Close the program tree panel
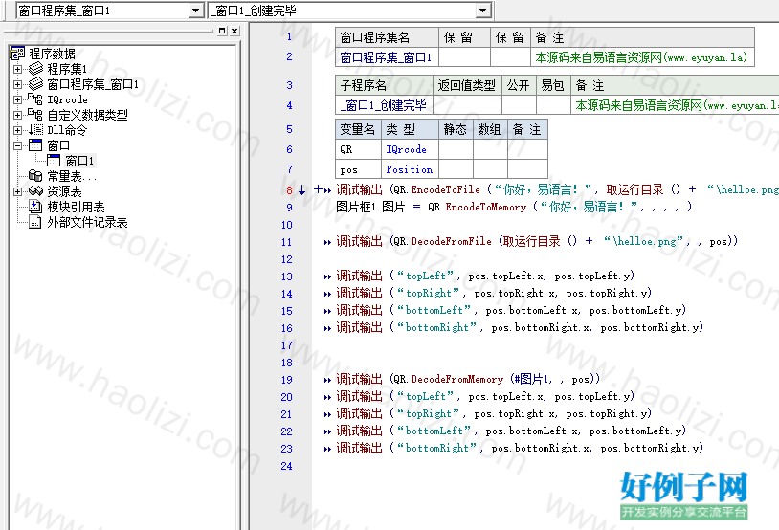Image resolution: width=779 pixels, height=530 pixels. tap(234, 31)
